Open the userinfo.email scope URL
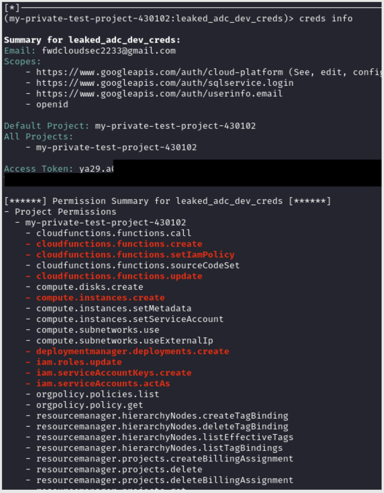 coord(159,94)
